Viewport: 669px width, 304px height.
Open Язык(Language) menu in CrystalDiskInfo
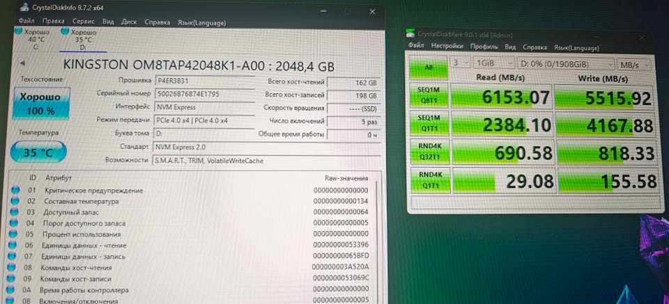(x=201, y=22)
